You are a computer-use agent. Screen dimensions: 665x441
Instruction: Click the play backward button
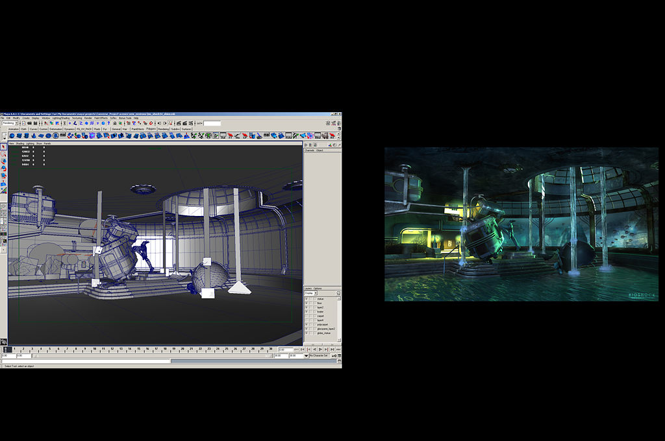(315, 350)
